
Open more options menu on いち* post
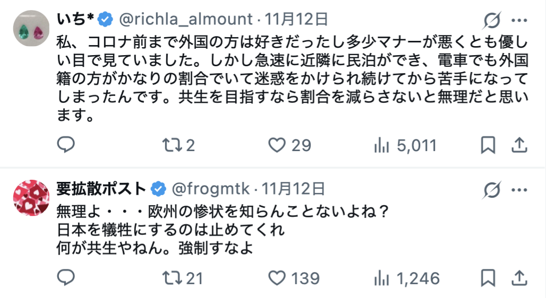coord(519,21)
